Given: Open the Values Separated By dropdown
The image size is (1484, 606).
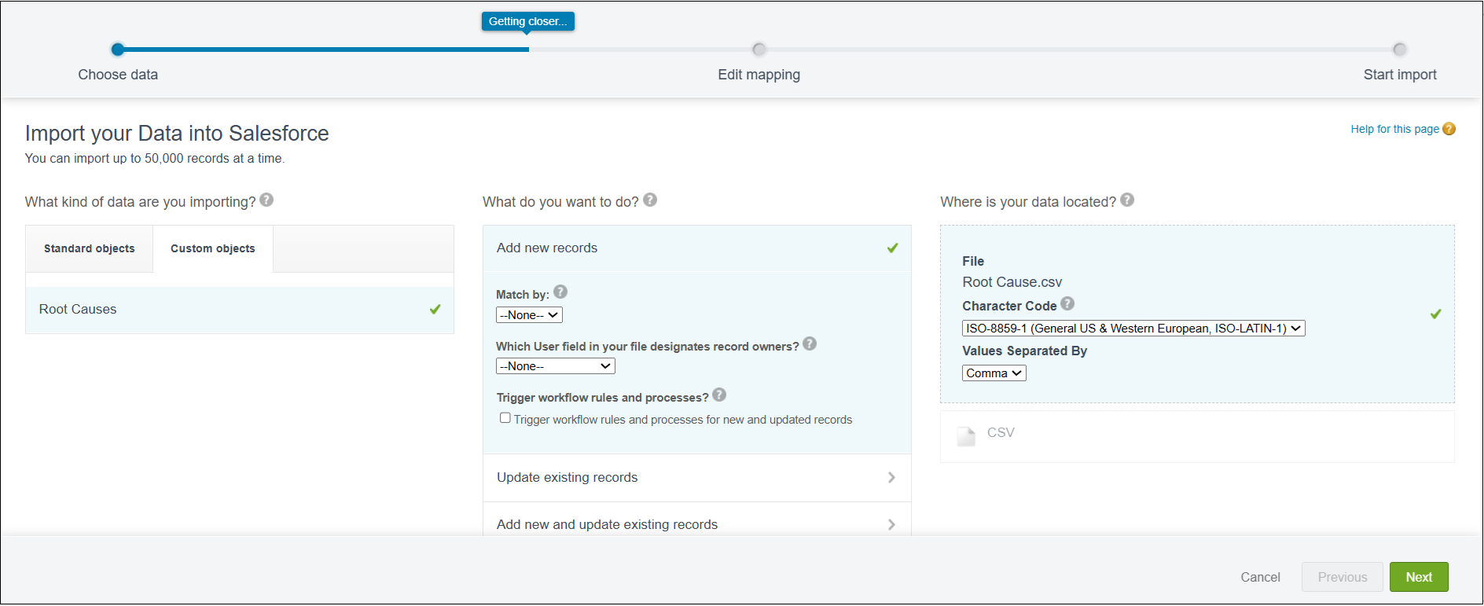Looking at the screenshot, I should coord(994,373).
